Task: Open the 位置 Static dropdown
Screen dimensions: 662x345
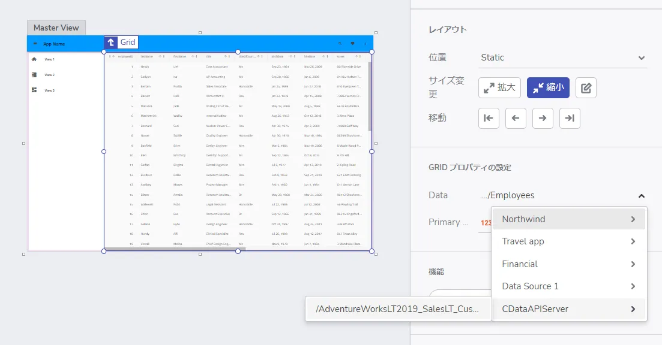Action: click(x=562, y=58)
